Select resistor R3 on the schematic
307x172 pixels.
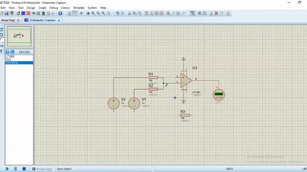[x=185, y=115]
